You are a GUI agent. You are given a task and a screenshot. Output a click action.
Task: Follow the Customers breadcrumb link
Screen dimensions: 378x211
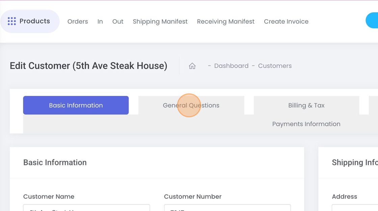point(275,66)
